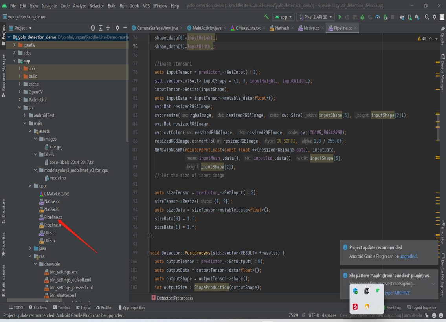Click the happy face feedback icon

434,315
